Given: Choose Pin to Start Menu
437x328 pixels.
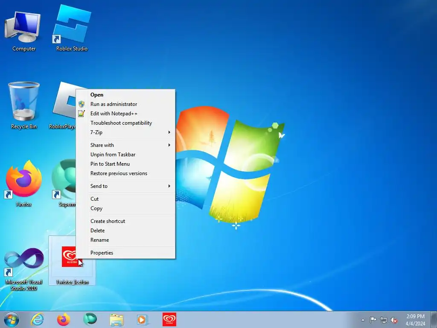Looking at the screenshot, I should pos(126,164).
